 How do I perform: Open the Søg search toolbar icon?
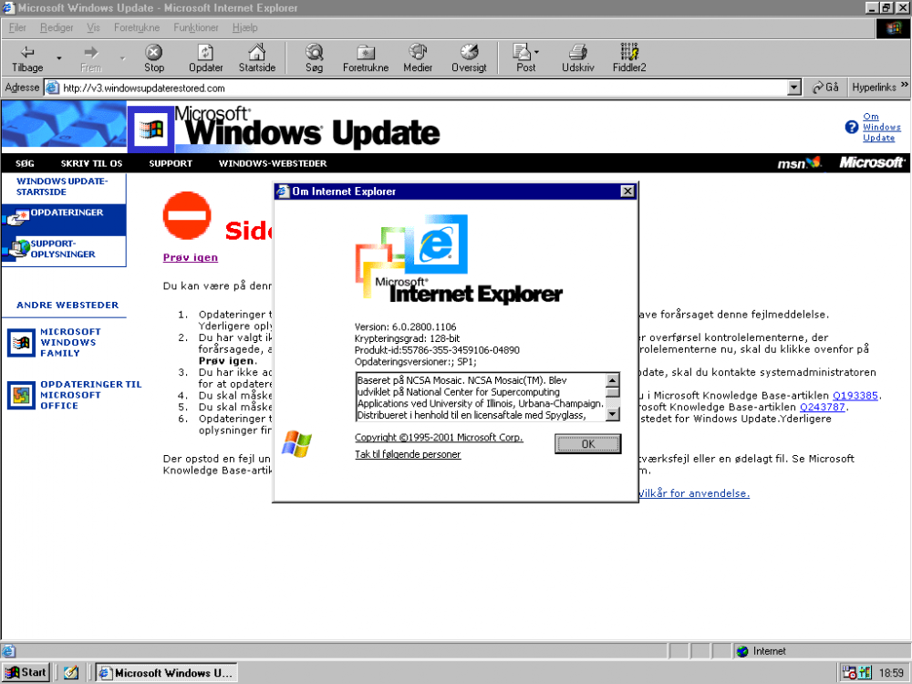314,53
